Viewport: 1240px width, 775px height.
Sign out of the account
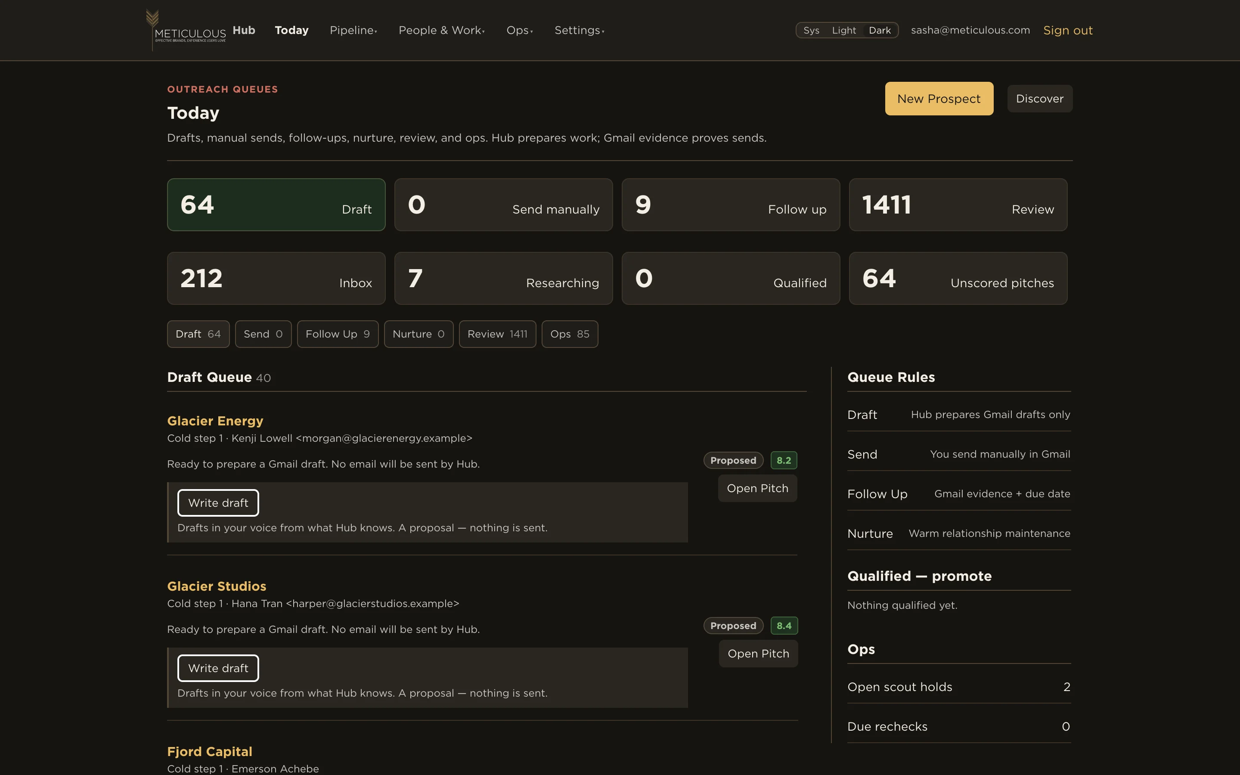[1068, 30]
